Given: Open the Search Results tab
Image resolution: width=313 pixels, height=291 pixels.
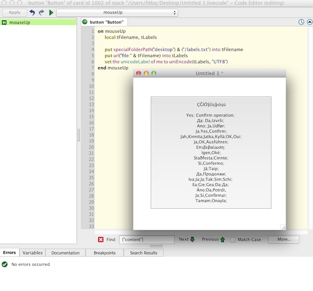Looking at the screenshot, I should pyautogui.click(x=143, y=253).
